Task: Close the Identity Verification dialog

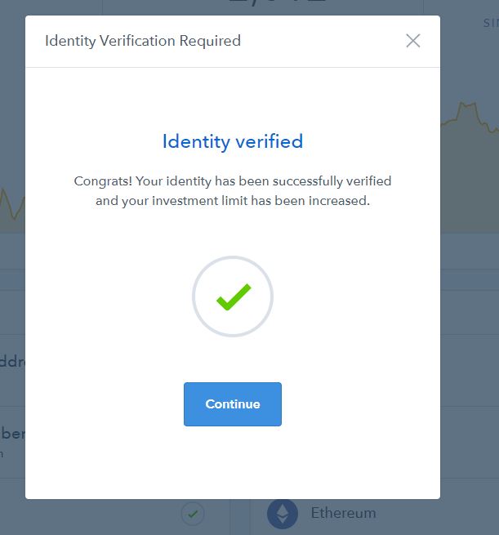Action: tap(413, 41)
